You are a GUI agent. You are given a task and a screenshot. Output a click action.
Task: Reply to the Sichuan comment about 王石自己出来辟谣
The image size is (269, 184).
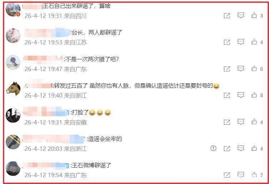[x=241, y=15]
